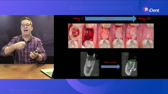The height and width of the screenshot is (94, 168).
Task: Click the blue bone regeneration arrow
Action: click(x=111, y=67)
